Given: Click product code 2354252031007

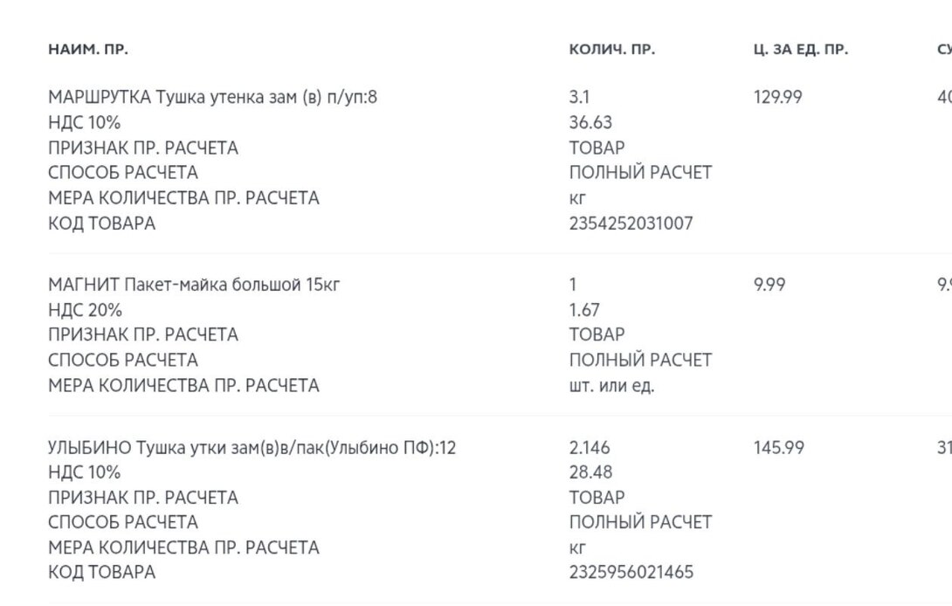Looking at the screenshot, I should click(x=631, y=224).
